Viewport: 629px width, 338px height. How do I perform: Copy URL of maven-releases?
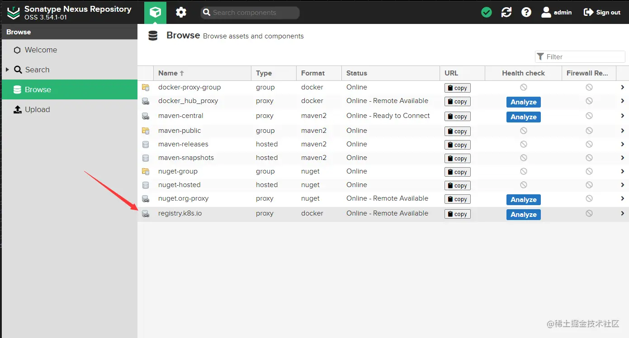458,145
